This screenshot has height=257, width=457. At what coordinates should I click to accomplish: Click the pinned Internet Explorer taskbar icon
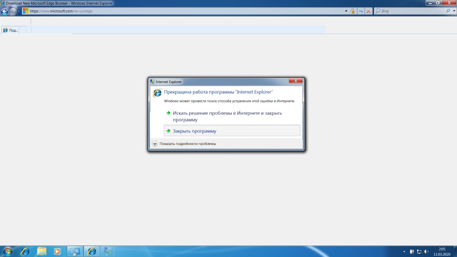point(25,251)
